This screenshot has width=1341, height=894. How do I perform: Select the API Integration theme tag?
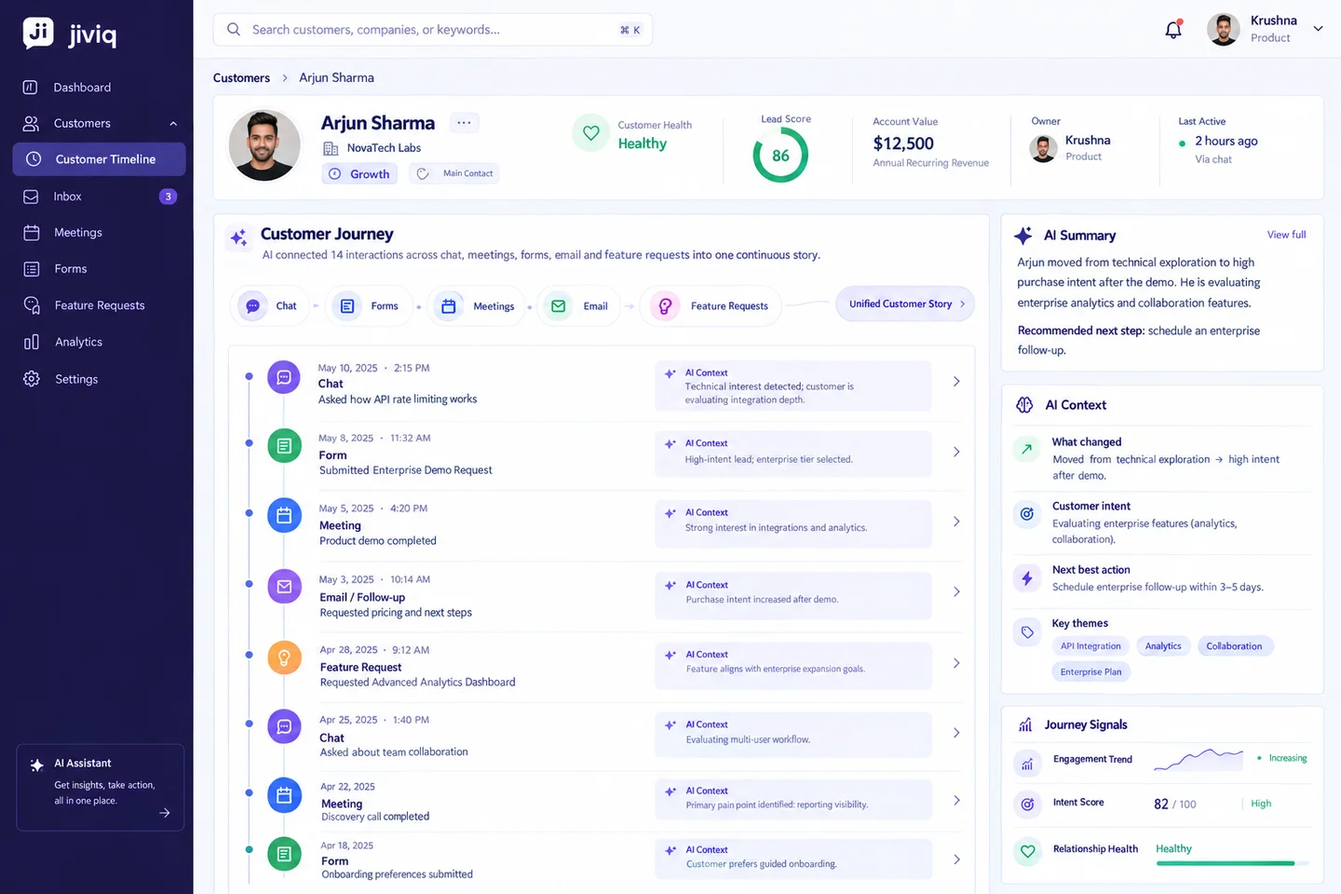pyautogui.click(x=1090, y=646)
